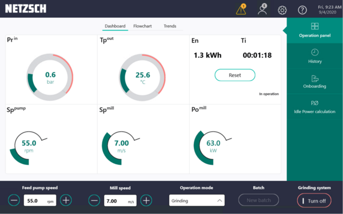
Task: Open Idle Power calculation
Action: [315, 107]
